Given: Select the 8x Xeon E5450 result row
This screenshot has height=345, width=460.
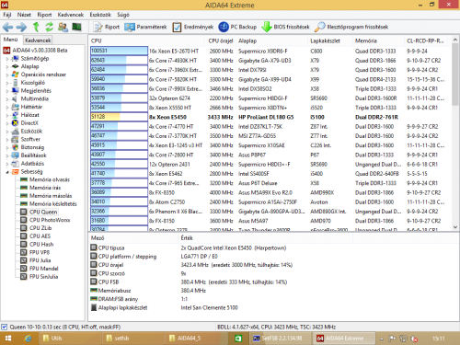Looking at the screenshot, I should 270,117.
